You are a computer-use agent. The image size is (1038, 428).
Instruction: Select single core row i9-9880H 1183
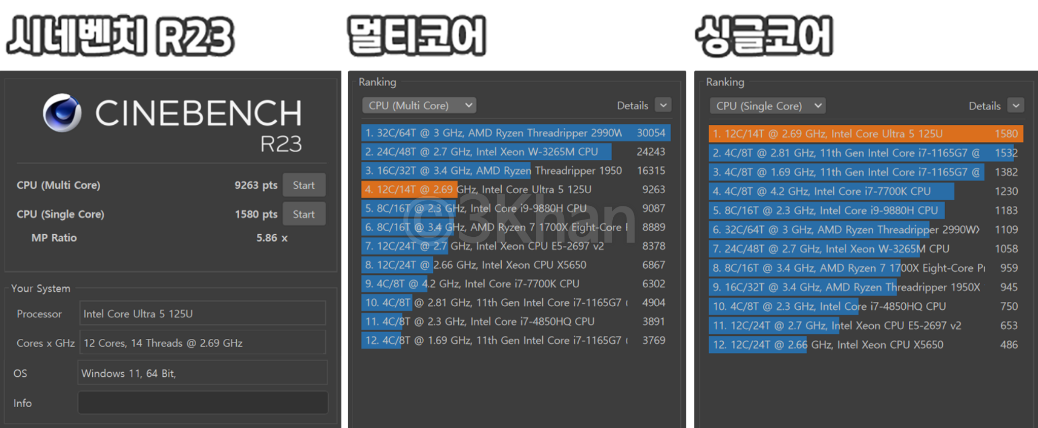866,210
